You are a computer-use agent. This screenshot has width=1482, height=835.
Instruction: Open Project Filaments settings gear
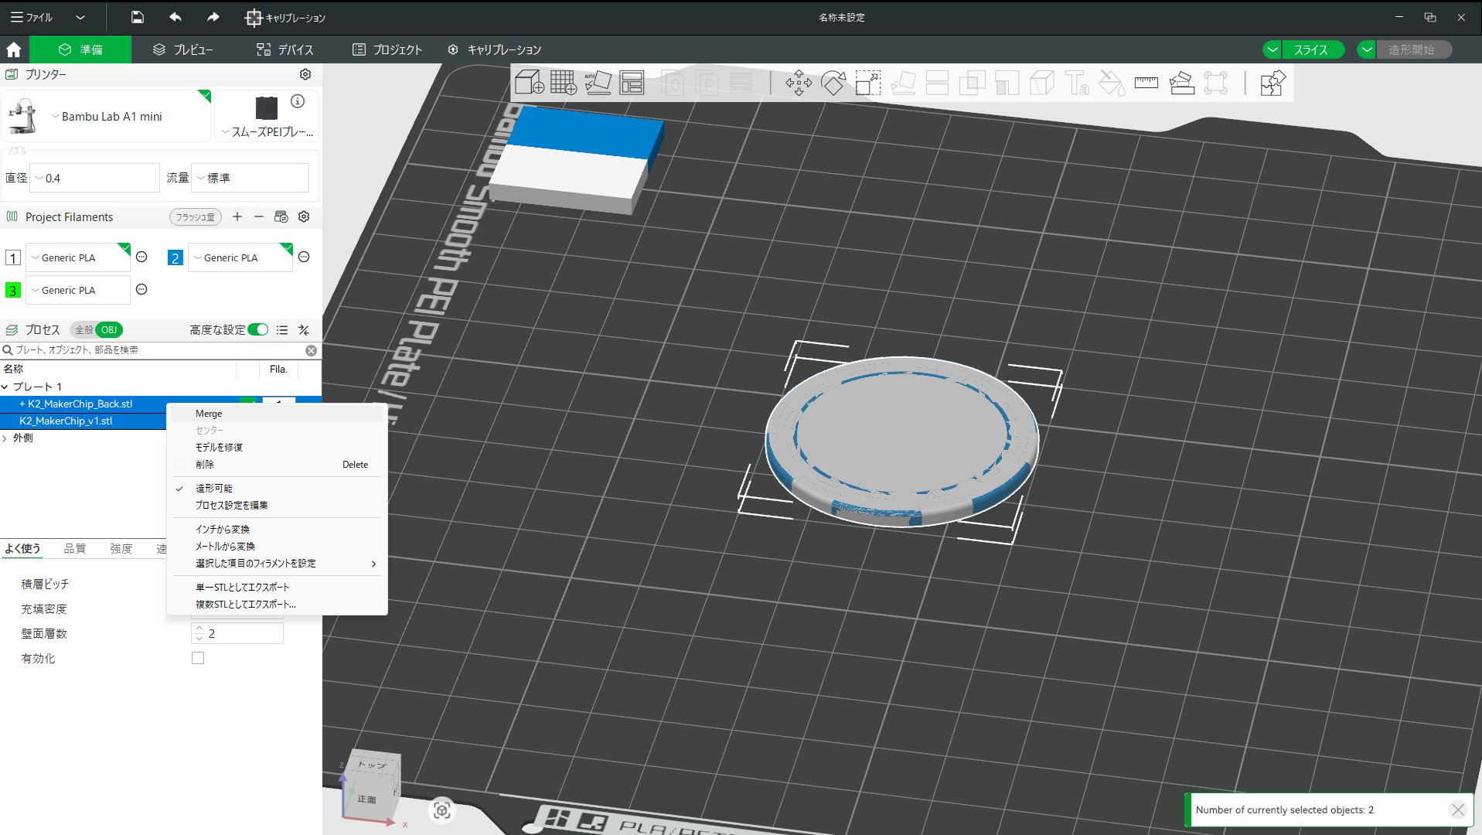304,216
